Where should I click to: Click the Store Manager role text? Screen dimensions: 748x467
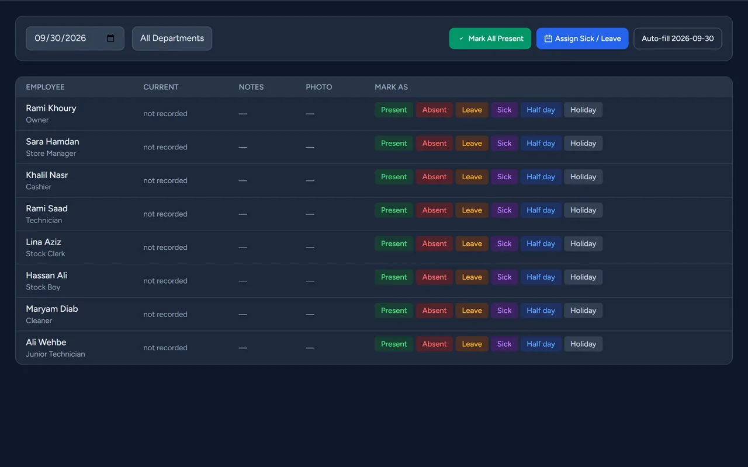pyautogui.click(x=51, y=154)
